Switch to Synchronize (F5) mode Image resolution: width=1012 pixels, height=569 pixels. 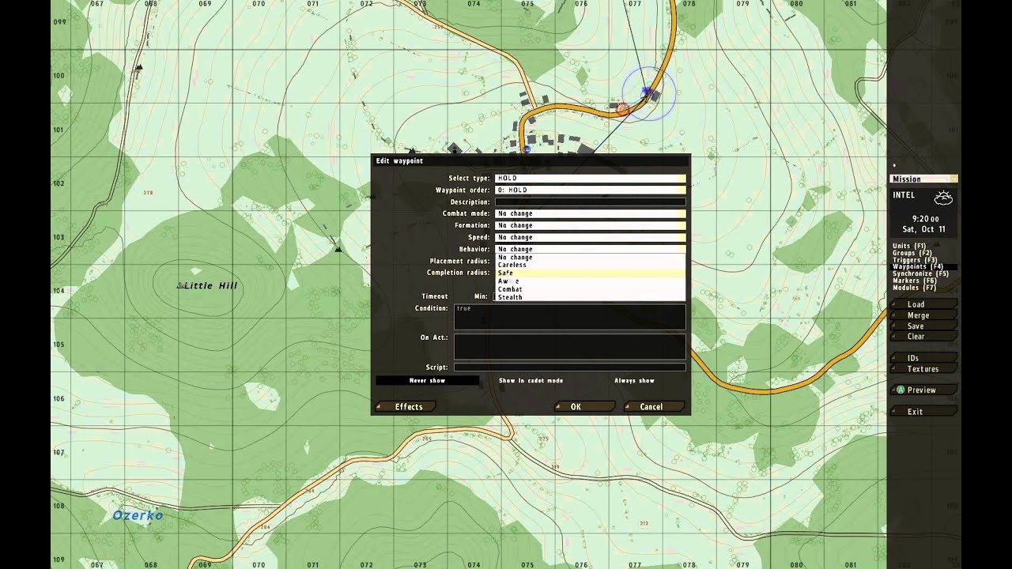coord(921,273)
